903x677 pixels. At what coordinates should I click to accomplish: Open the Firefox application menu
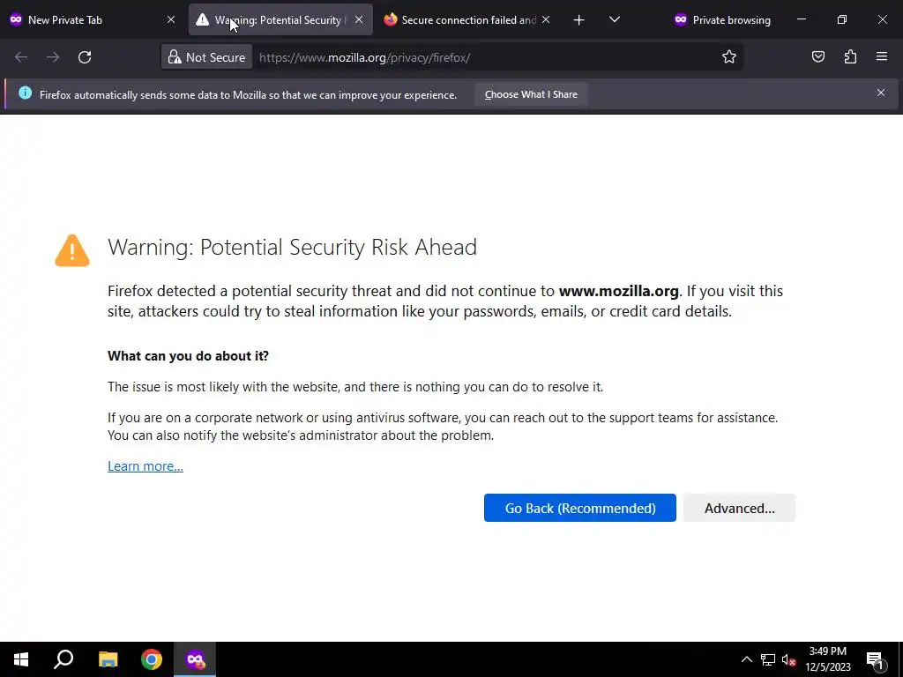[882, 57]
